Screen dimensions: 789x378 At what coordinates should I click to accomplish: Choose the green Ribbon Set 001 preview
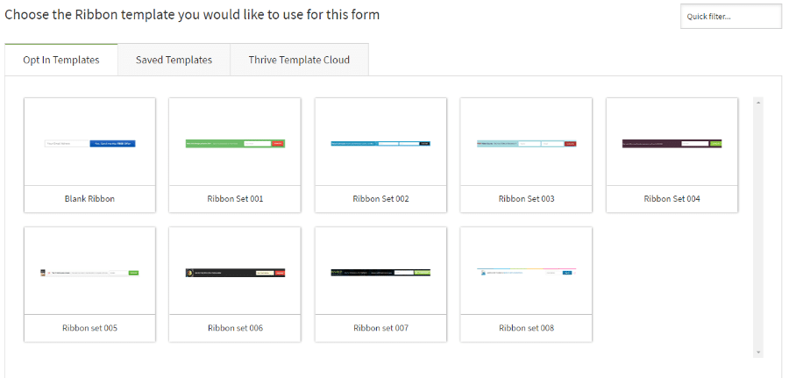click(235, 142)
